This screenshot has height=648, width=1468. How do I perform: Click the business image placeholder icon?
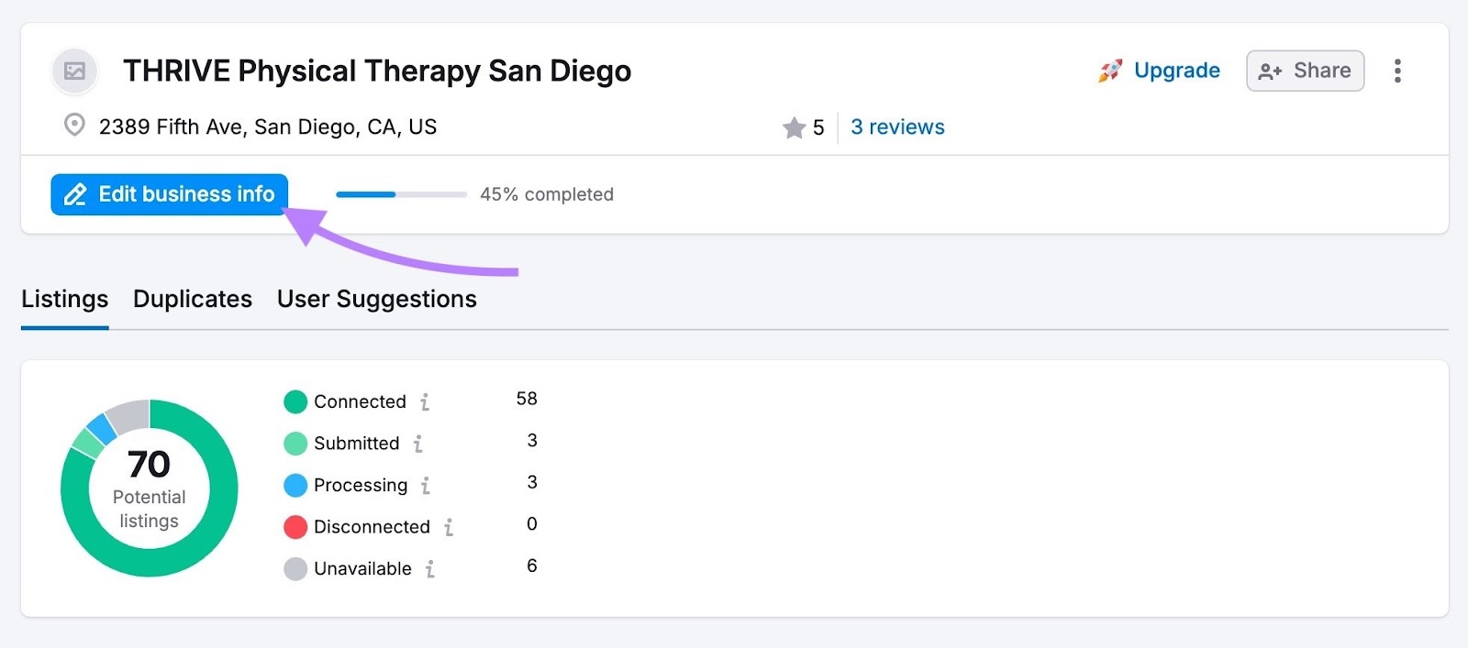coord(74,71)
